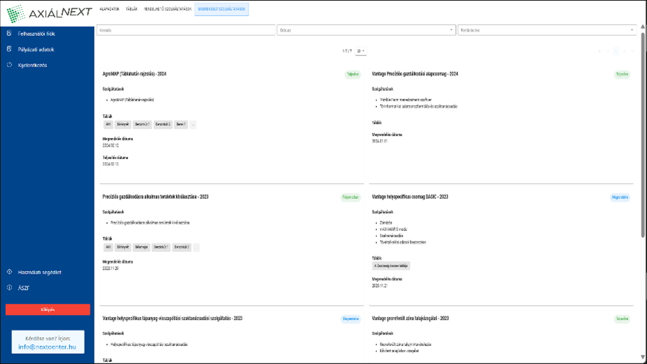Click the Kijelentkezés power icon
This screenshot has width=647, height=364.
pos(9,65)
